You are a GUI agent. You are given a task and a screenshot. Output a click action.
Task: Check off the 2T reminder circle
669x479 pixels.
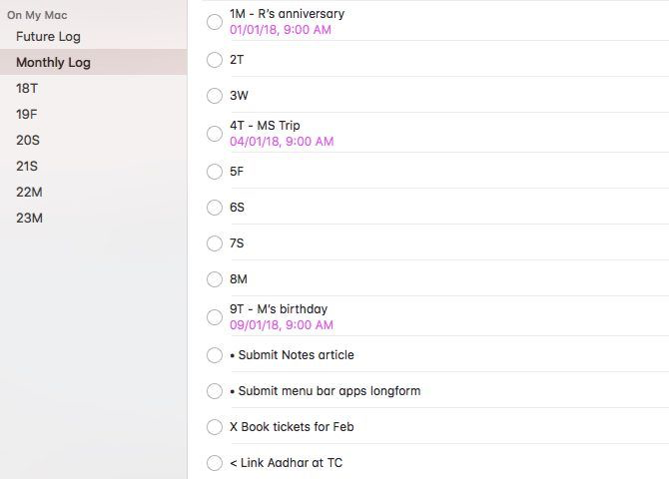pyautogui.click(x=214, y=60)
